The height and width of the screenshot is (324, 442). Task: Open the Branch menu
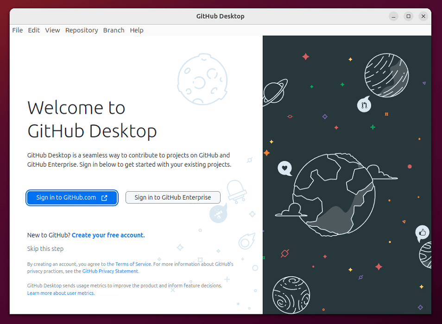114,30
